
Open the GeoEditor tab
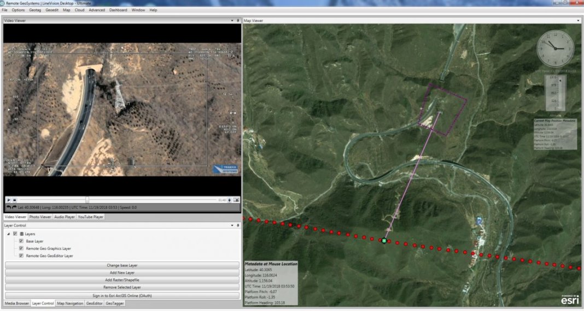point(94,303)
